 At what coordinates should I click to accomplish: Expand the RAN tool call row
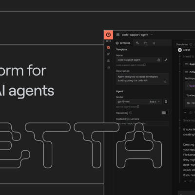(x=190, y=64)
